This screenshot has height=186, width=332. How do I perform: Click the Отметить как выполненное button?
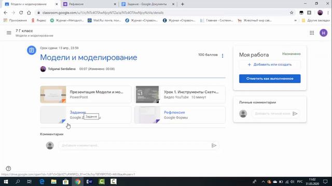pos(270,79)
